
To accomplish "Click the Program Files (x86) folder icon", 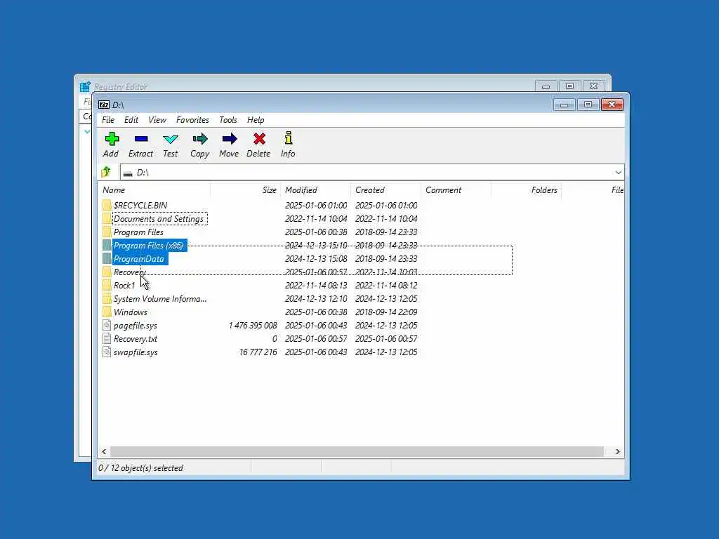I will point(107,245).
